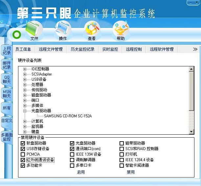Open the MSN聊天 sidebar tab
The width and height of the screenshot is (201, 186).
click(7, 94)
